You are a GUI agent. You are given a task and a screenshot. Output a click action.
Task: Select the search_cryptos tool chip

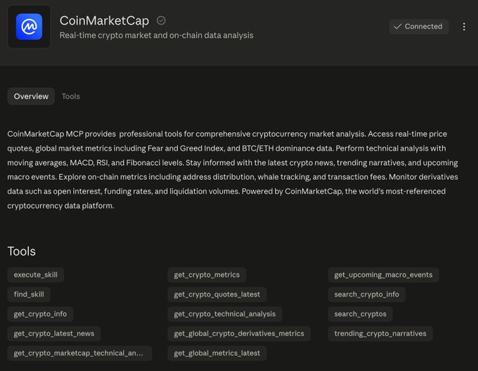tap(360, 314)
